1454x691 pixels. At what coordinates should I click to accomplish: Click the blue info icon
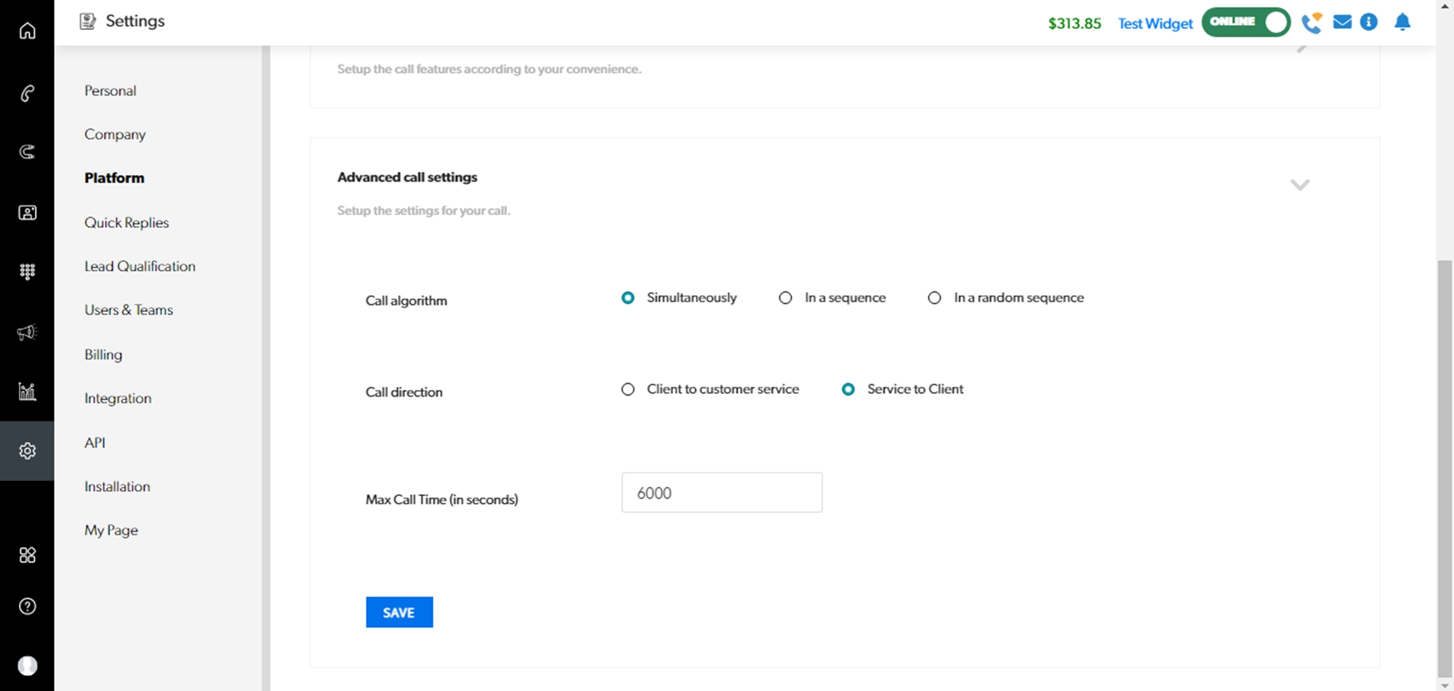(x=1369, y=23)
